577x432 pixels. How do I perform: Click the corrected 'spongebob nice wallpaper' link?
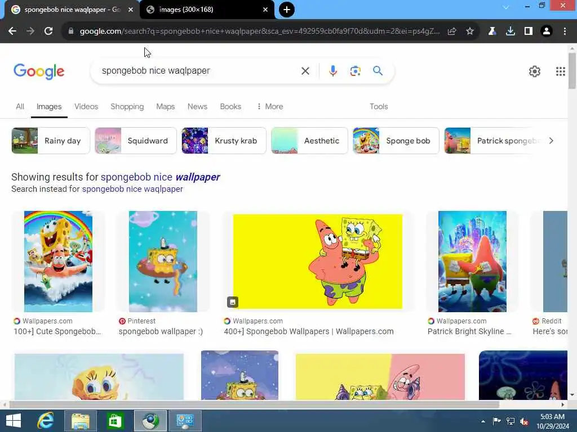point(160,177)
